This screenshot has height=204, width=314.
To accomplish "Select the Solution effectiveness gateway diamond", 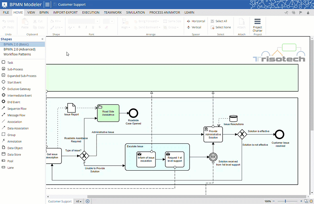I will coord(242,134).
